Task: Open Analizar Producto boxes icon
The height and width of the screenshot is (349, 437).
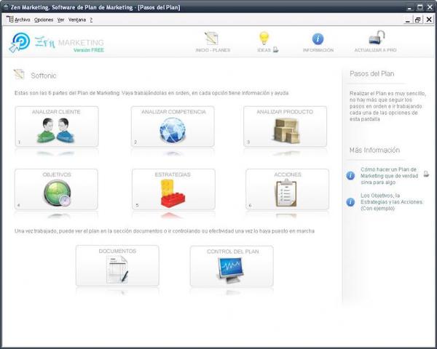Action: click(x=286, y=130)
